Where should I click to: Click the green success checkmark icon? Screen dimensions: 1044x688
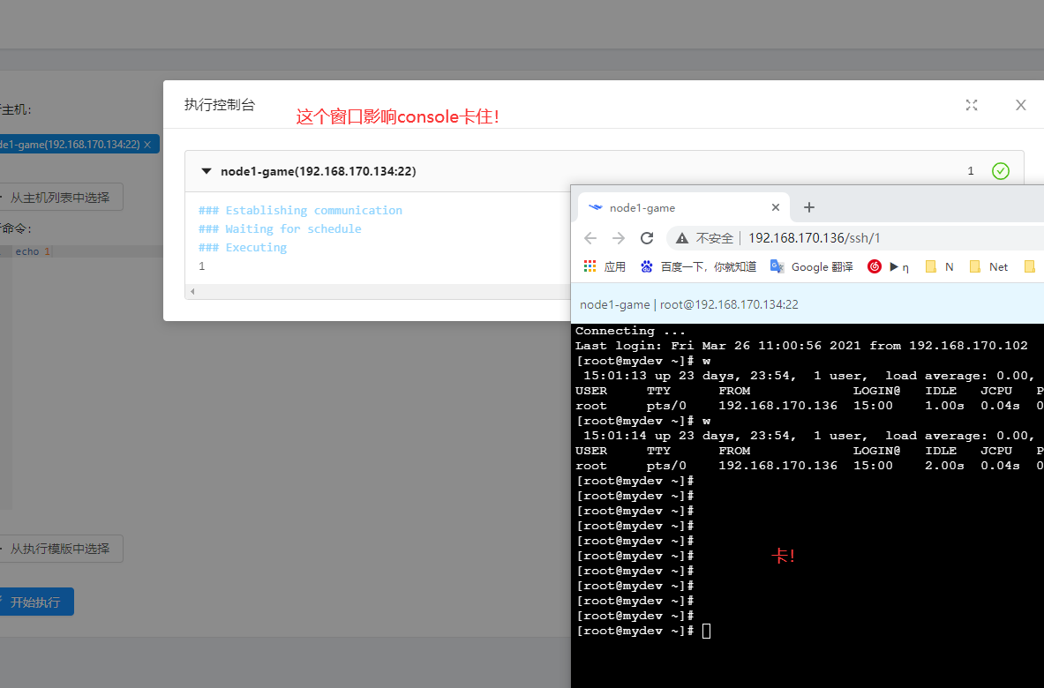tap(1000, 171)
